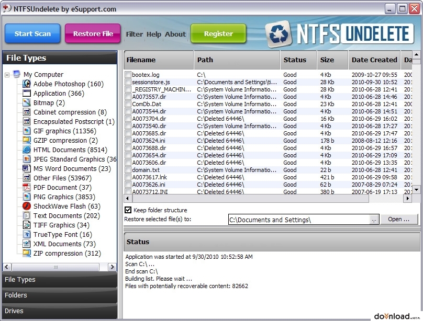Sort by the Size column header

click(x=332, y=60)
